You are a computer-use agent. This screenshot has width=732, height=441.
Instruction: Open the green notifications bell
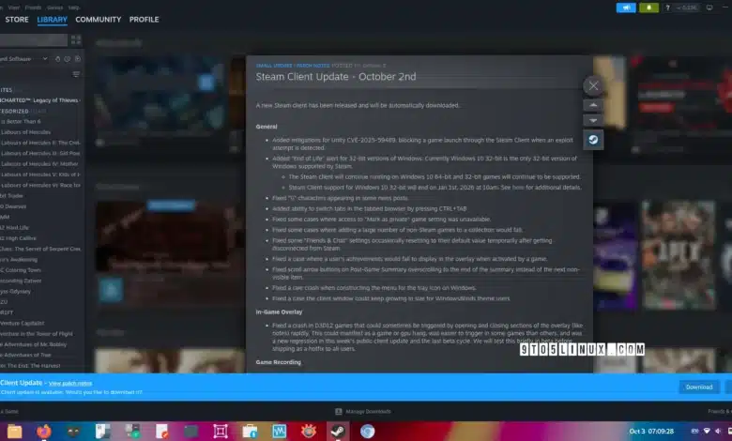click(x=648, y=8)
